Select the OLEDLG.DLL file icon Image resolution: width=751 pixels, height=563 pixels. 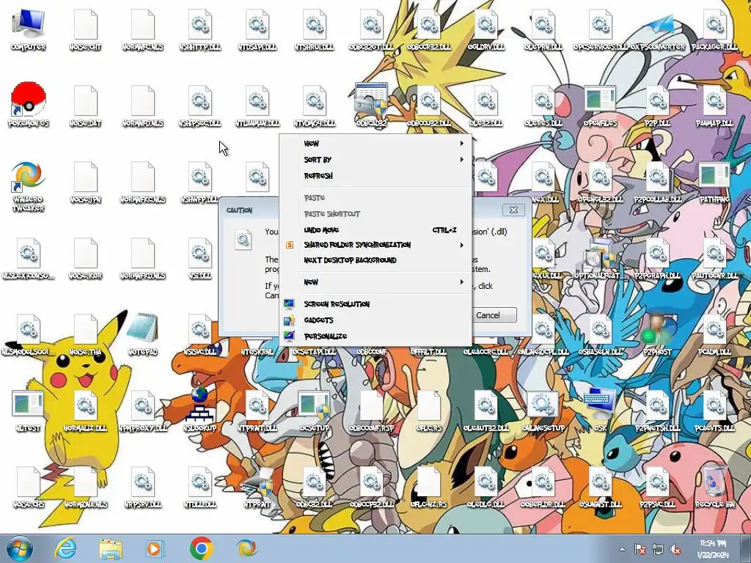point(486,486)
